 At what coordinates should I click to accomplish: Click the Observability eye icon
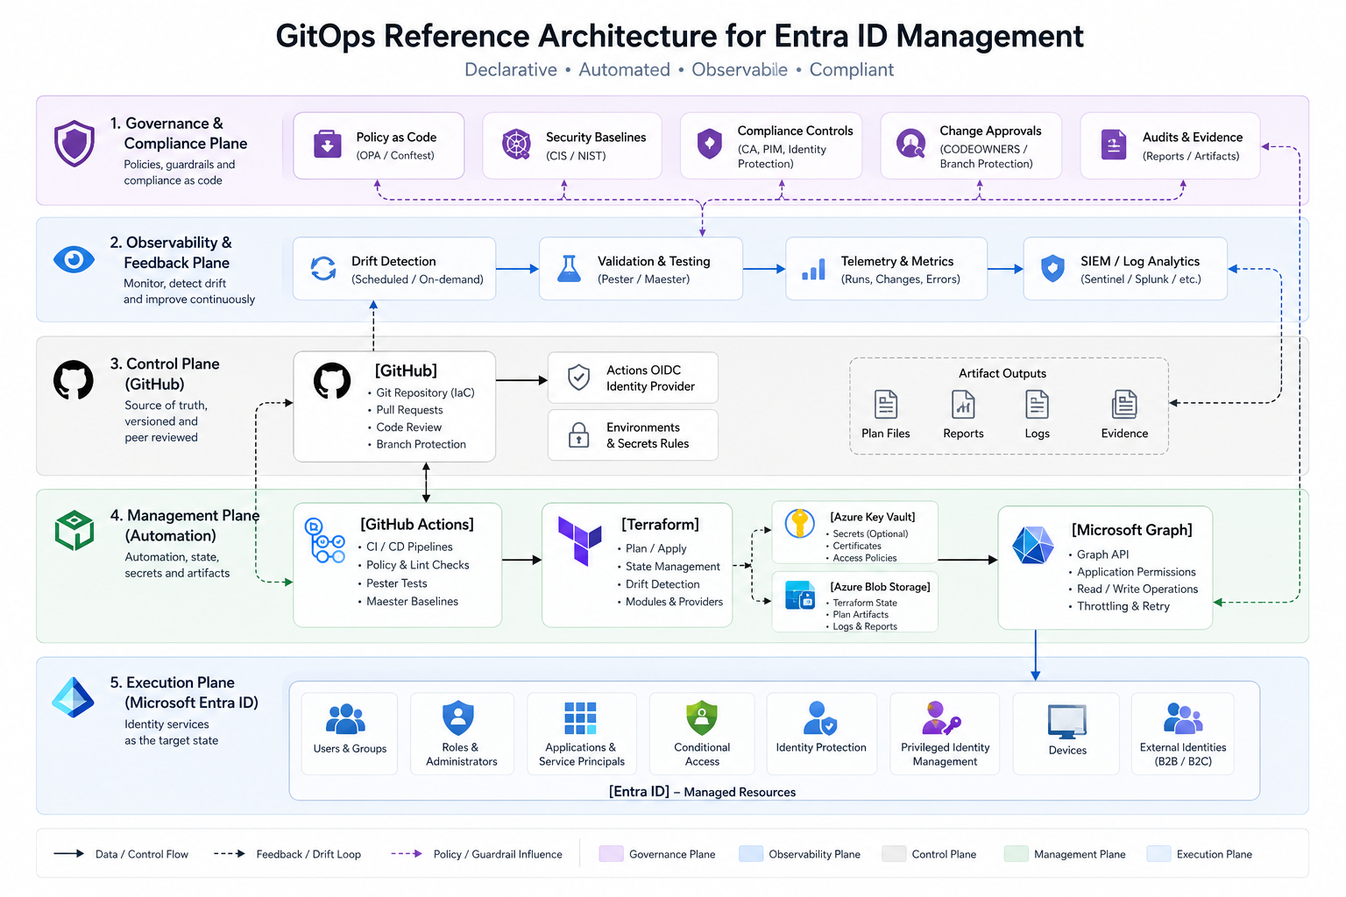click(x=74, y=259)
